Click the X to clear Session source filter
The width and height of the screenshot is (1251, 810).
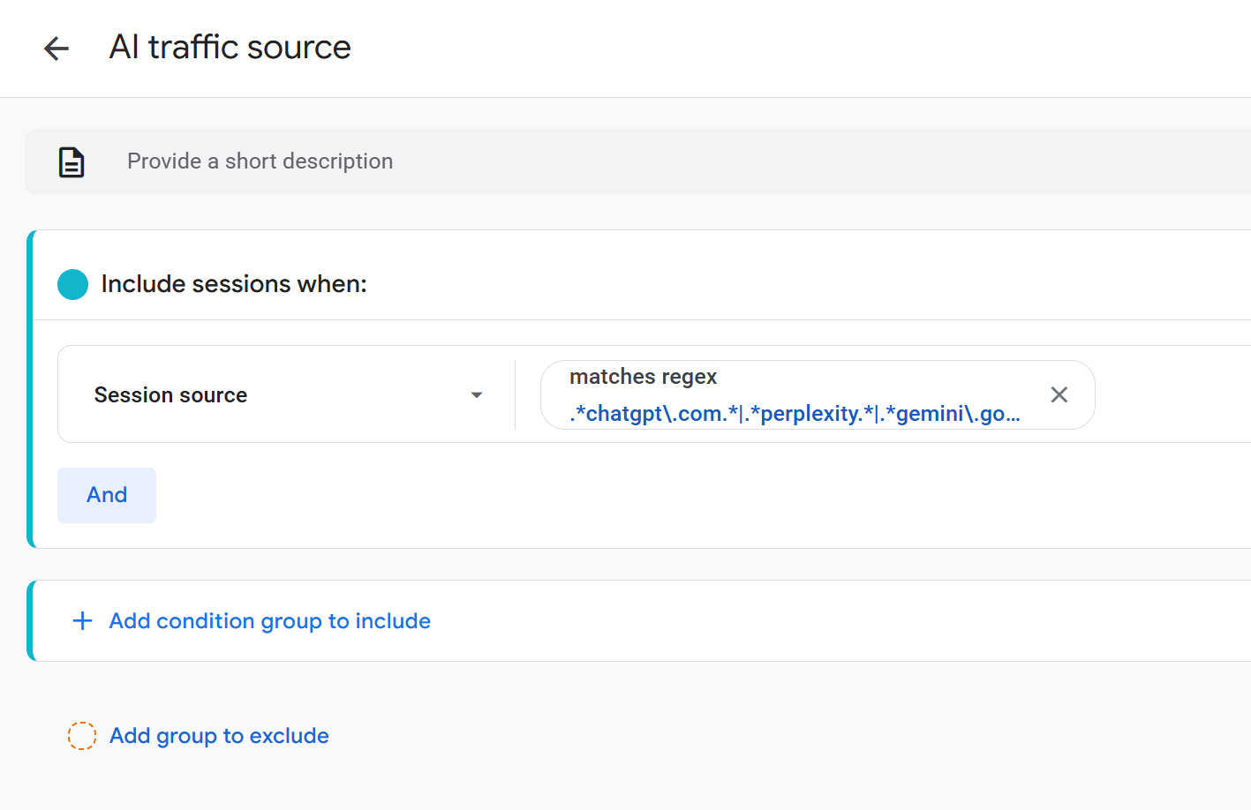click(x=1059, y=394)
